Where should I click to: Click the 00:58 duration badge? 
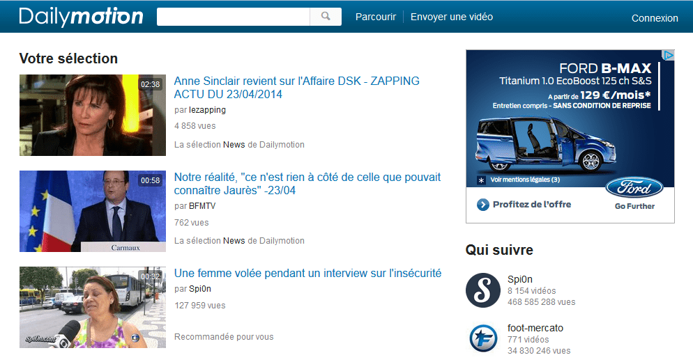(x=151, y=180)
